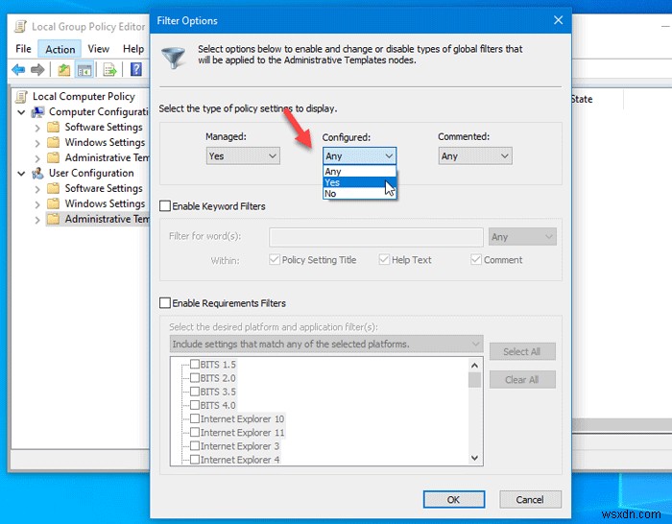Click the State column header

coord(582,99)
